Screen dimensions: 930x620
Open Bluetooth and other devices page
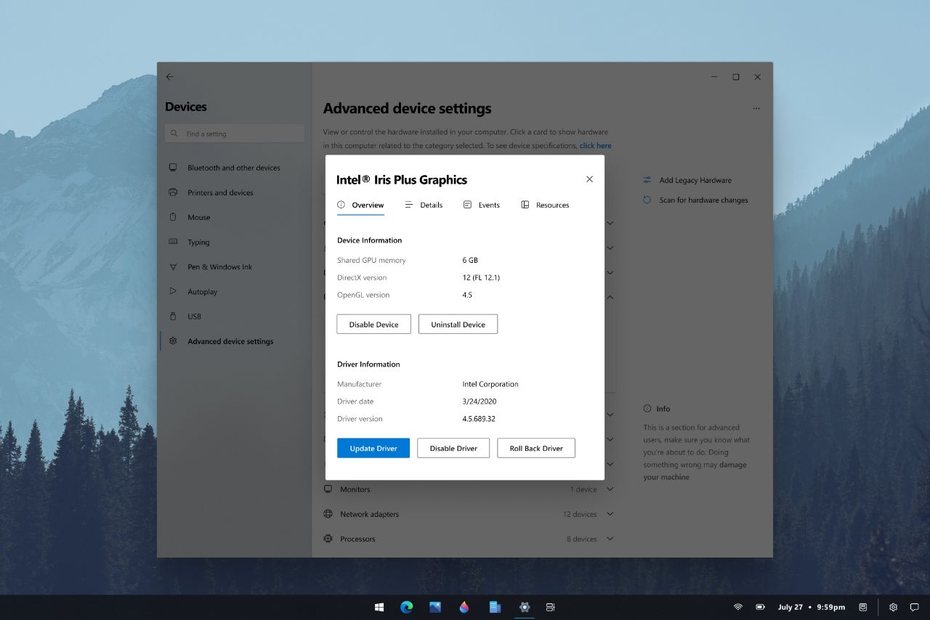click(235, 168)
